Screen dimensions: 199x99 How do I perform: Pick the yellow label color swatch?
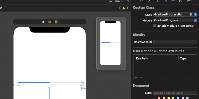[169, 98]
